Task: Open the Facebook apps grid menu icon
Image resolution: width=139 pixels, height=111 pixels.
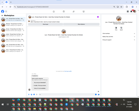Action: pos(128,11)
